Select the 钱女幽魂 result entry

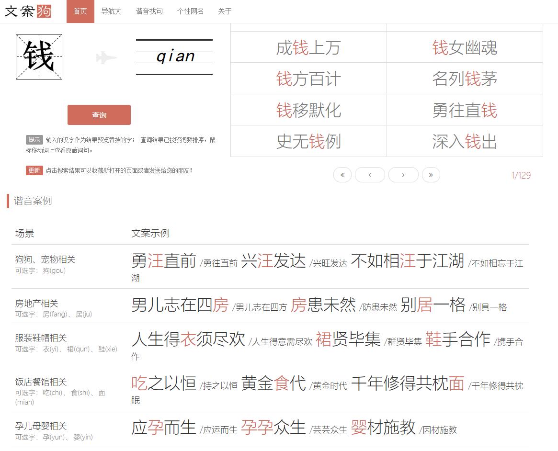click(464, 47)
